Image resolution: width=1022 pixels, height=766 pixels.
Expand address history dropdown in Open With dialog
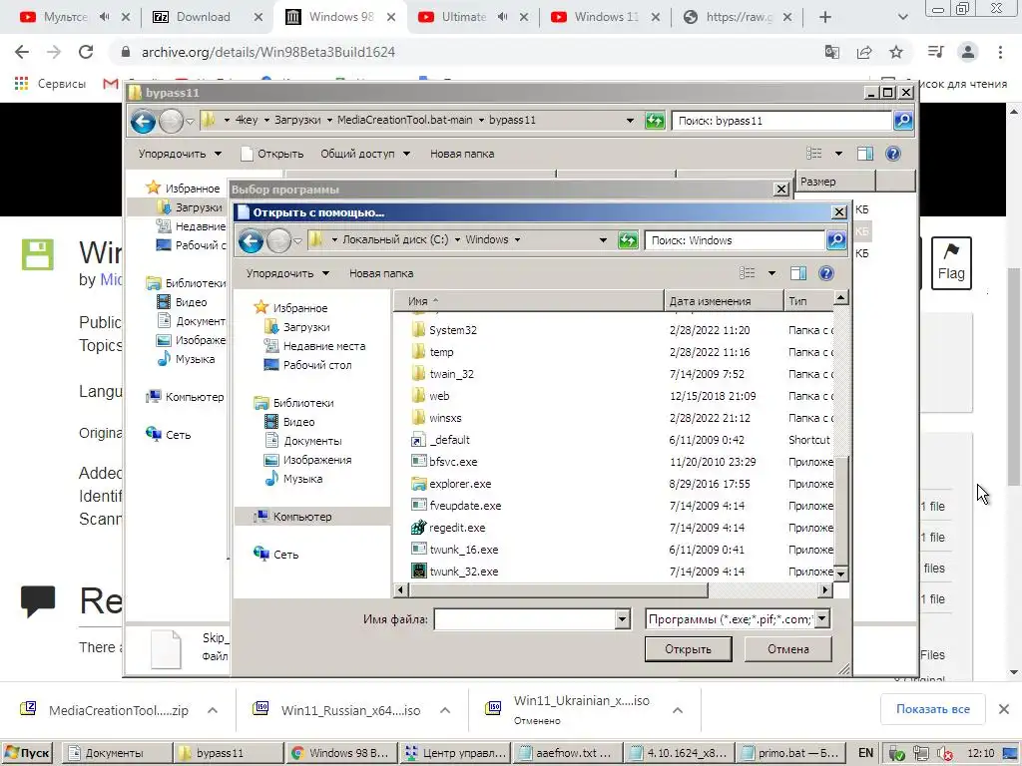click(x=603, y=240)
